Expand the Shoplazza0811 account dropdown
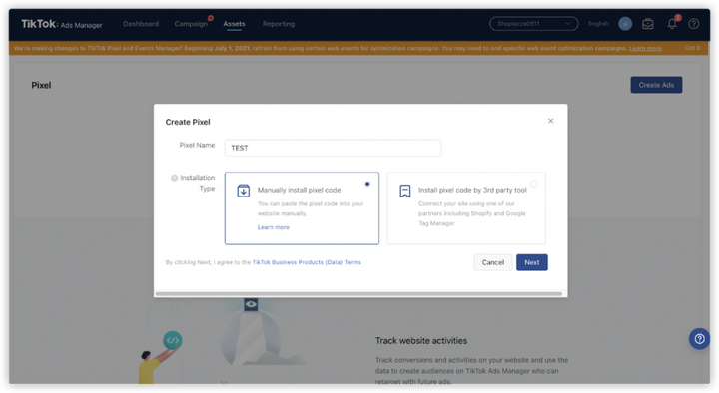The image size is (719, 393). [533, 23]
